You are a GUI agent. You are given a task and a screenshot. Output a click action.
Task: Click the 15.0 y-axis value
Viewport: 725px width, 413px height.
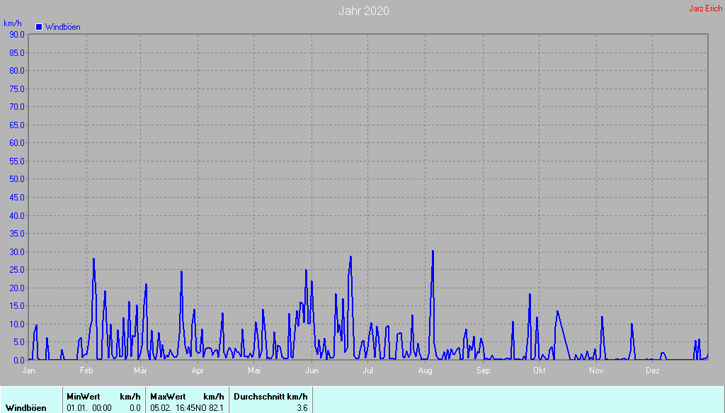click(x=17, y=306)
